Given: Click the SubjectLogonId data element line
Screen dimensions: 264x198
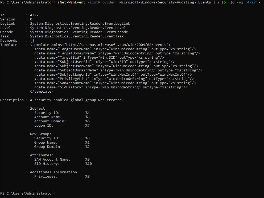Looking at the screenshot, I should [x=113, y=75].
